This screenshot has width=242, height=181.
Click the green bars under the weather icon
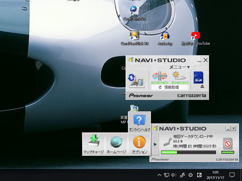180,83
